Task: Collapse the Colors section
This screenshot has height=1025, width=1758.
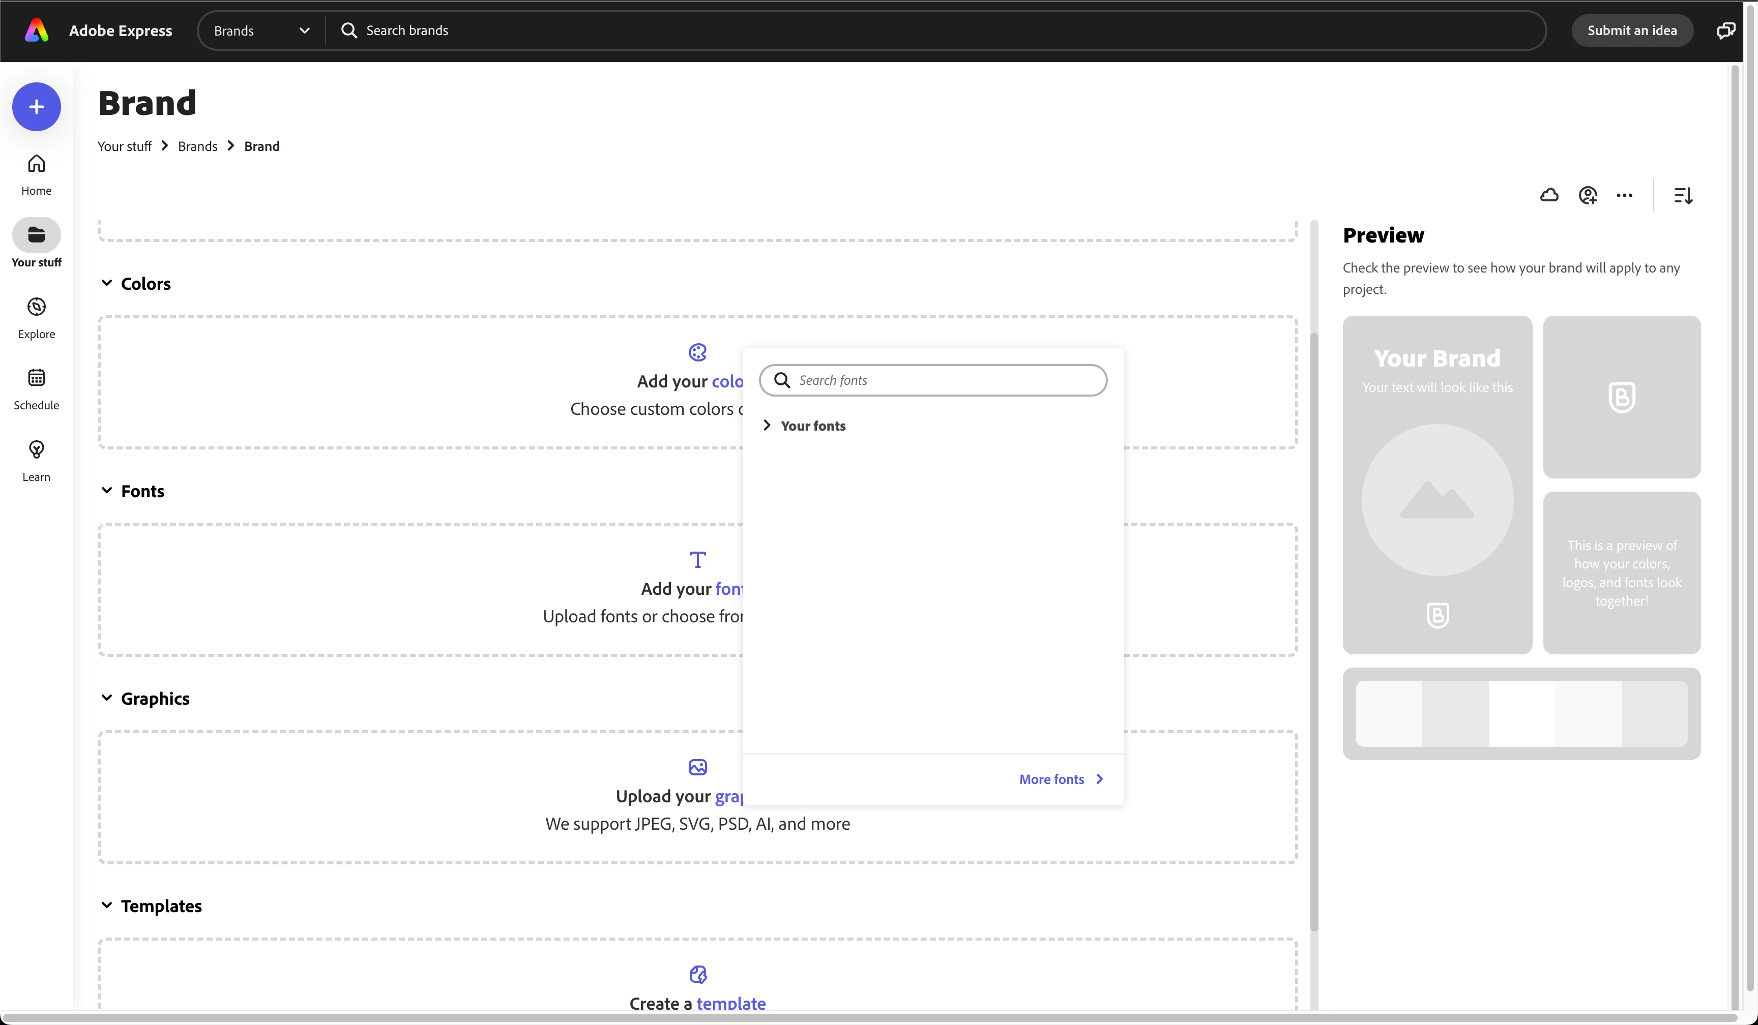Action: 107,283
